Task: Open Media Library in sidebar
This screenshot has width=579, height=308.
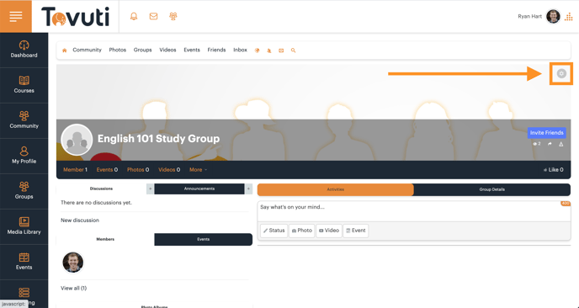Action: pos(24,226)
